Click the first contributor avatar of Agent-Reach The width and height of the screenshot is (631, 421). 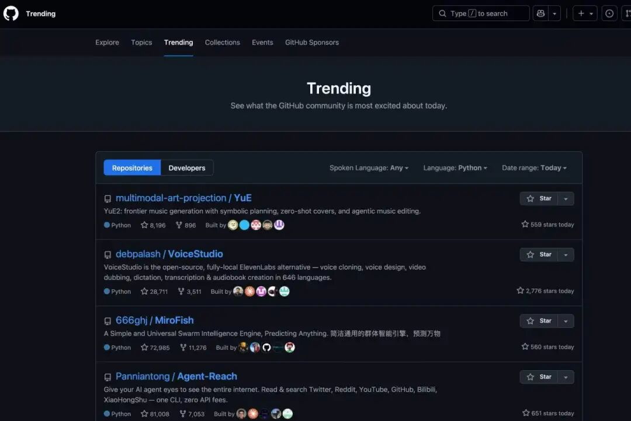241,414
